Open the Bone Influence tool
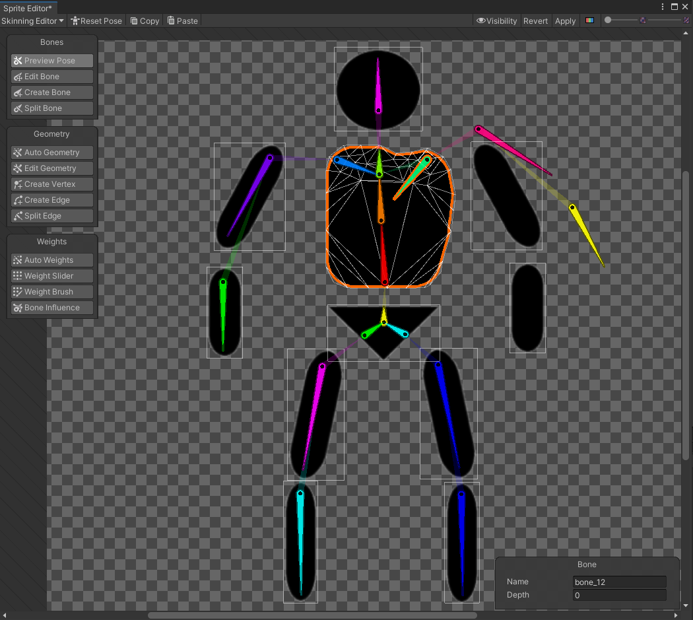 click(51, 307)
